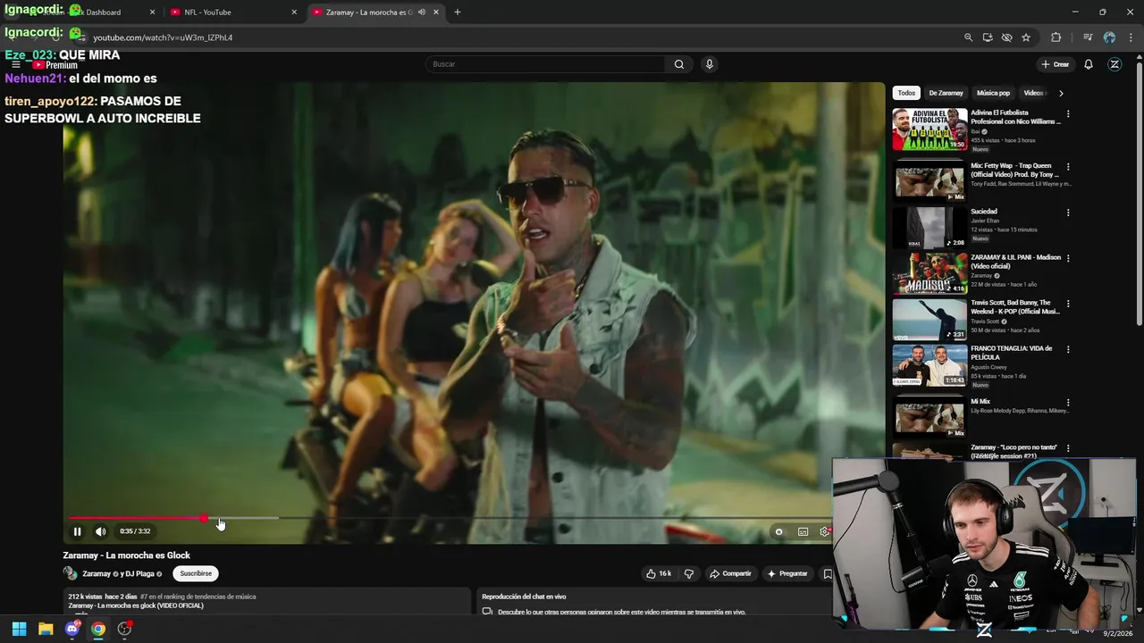1144x643 pixels.
Task: Open options for Mi Mix playlist
Action: click(x=1067, y=403)
